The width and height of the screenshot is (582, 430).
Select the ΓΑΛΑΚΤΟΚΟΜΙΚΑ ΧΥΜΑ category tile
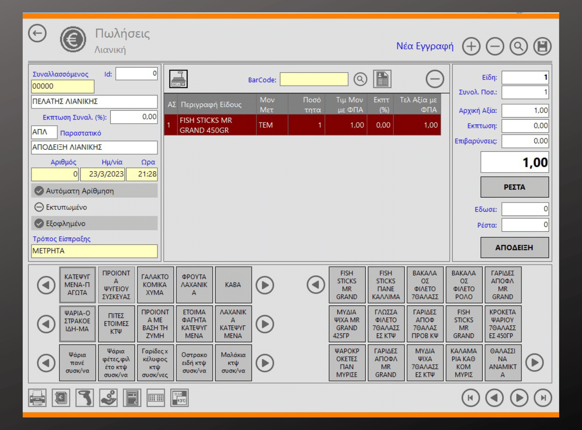pyautogui.click(x=155, y=285)
